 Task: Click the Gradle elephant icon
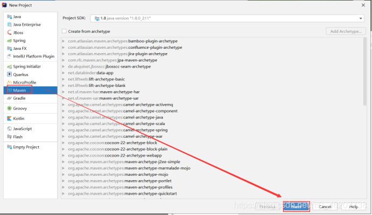point(10,98)
